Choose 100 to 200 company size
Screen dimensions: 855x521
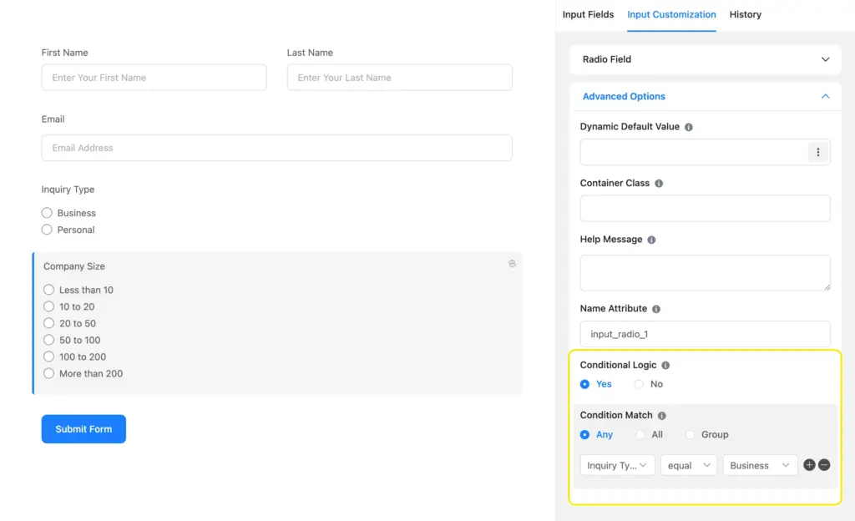click(x=49, y=357)
